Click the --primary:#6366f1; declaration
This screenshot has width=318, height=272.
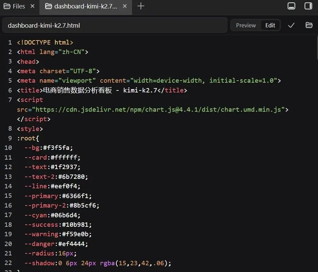coord(58,196)
